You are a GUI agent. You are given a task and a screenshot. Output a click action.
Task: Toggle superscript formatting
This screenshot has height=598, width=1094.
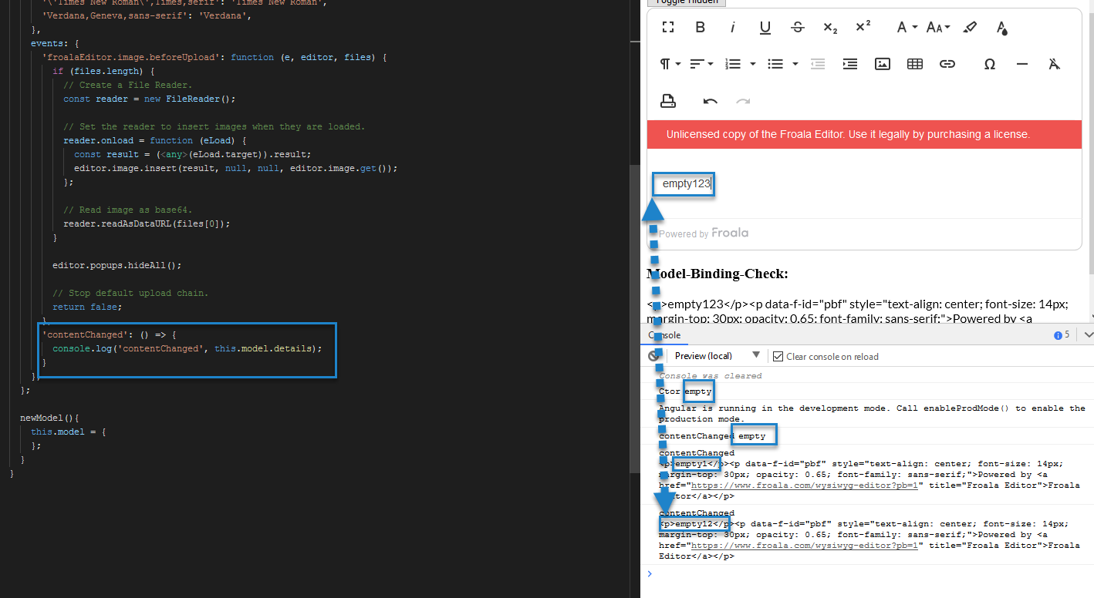point(863,27)
